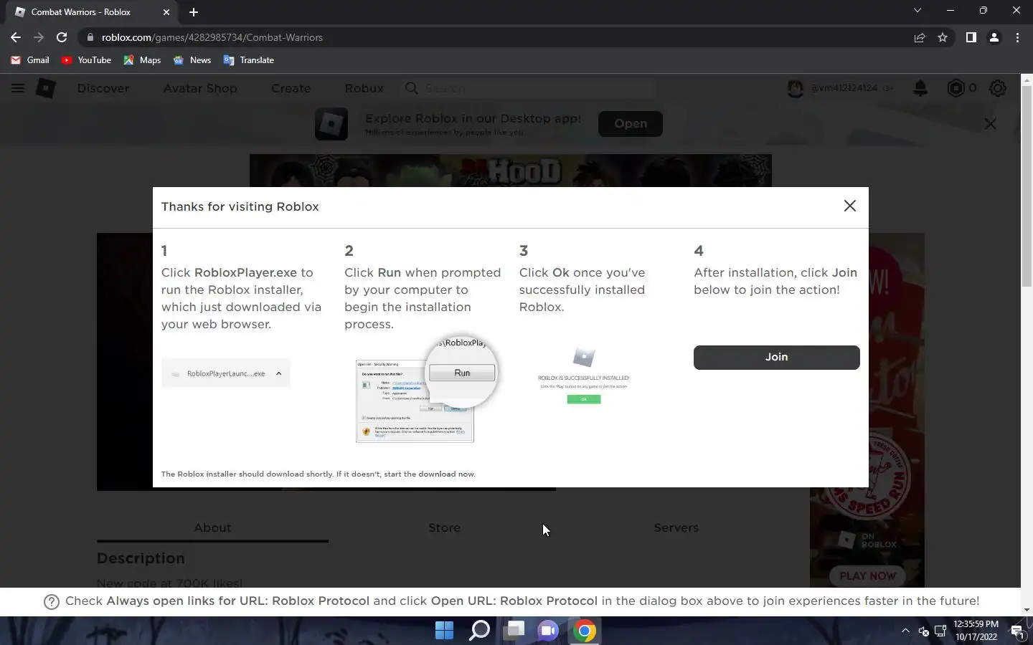The height and width of the screenshot is (645, 1033).
Task: Click the Roblox successfully installed illustration
Action: (584, 377)
